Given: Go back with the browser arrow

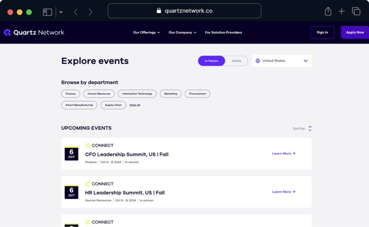Looking at the screenshot, I should coord(76,12).
